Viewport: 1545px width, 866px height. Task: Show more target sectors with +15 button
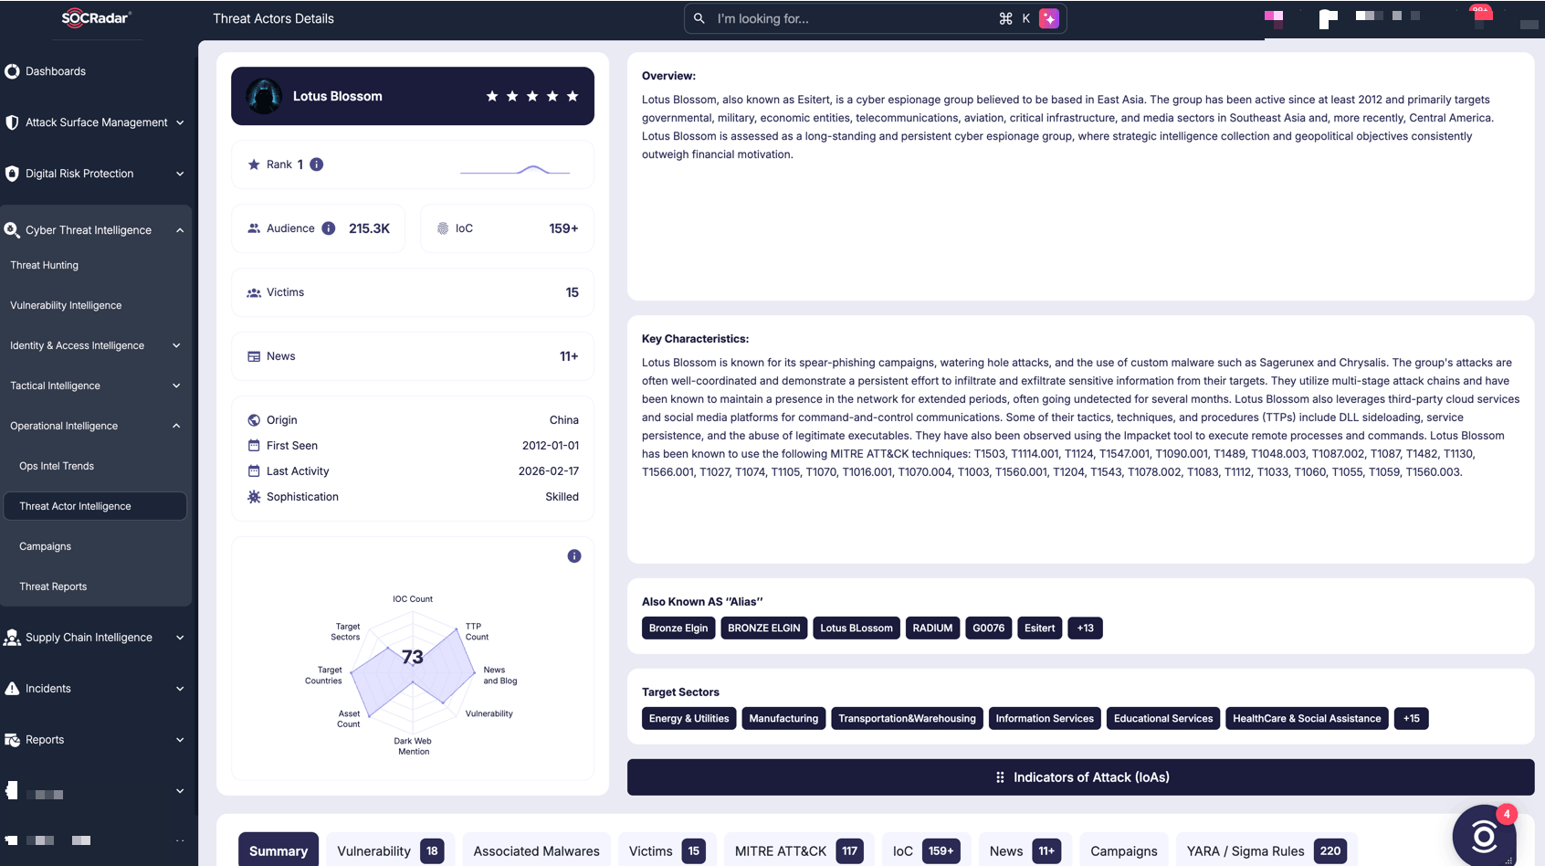[x=1412, y=719]
